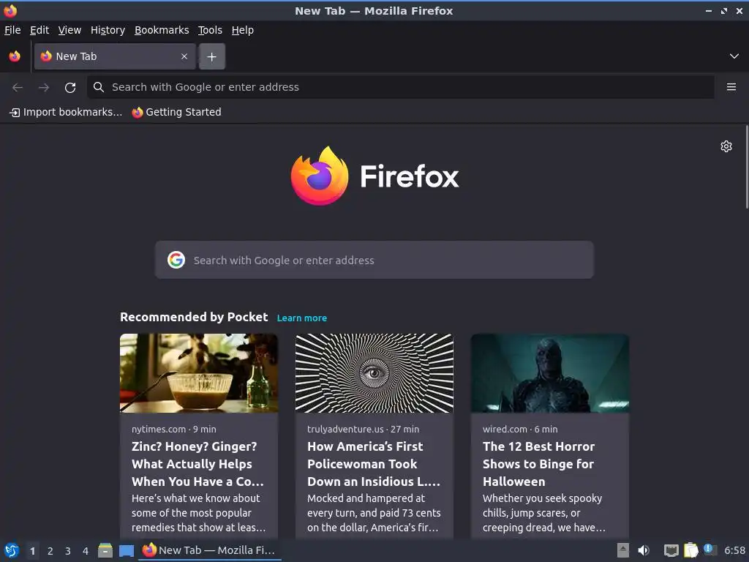Screen dimensions: 749x562
Task: Focus the top address bar field
Action: [x=401, y=87]
